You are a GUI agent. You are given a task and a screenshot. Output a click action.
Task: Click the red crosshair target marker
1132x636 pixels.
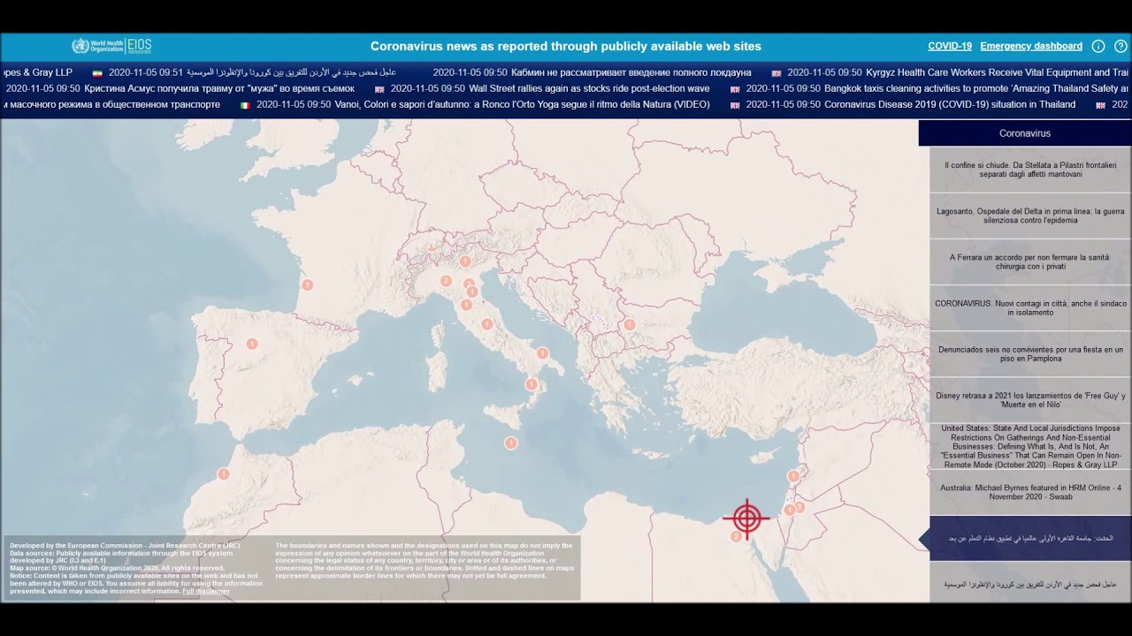(x=746, y=518)
